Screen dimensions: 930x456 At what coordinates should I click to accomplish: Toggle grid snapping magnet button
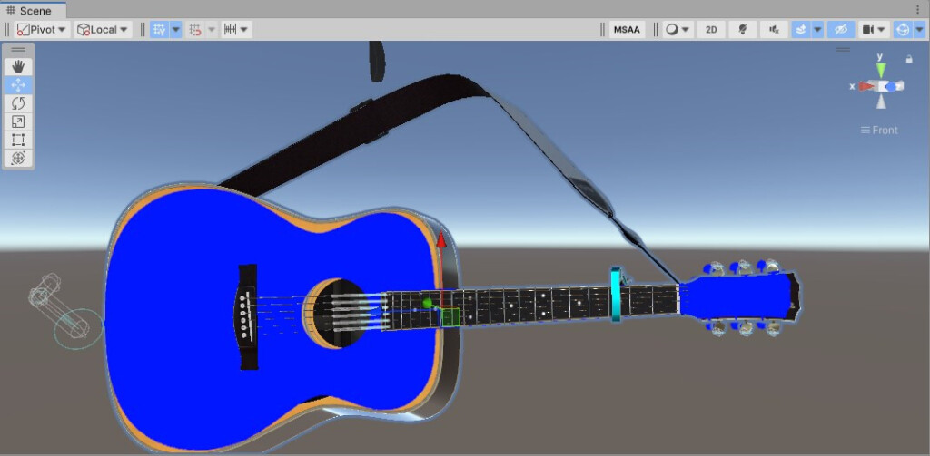[x=194, y=30]
